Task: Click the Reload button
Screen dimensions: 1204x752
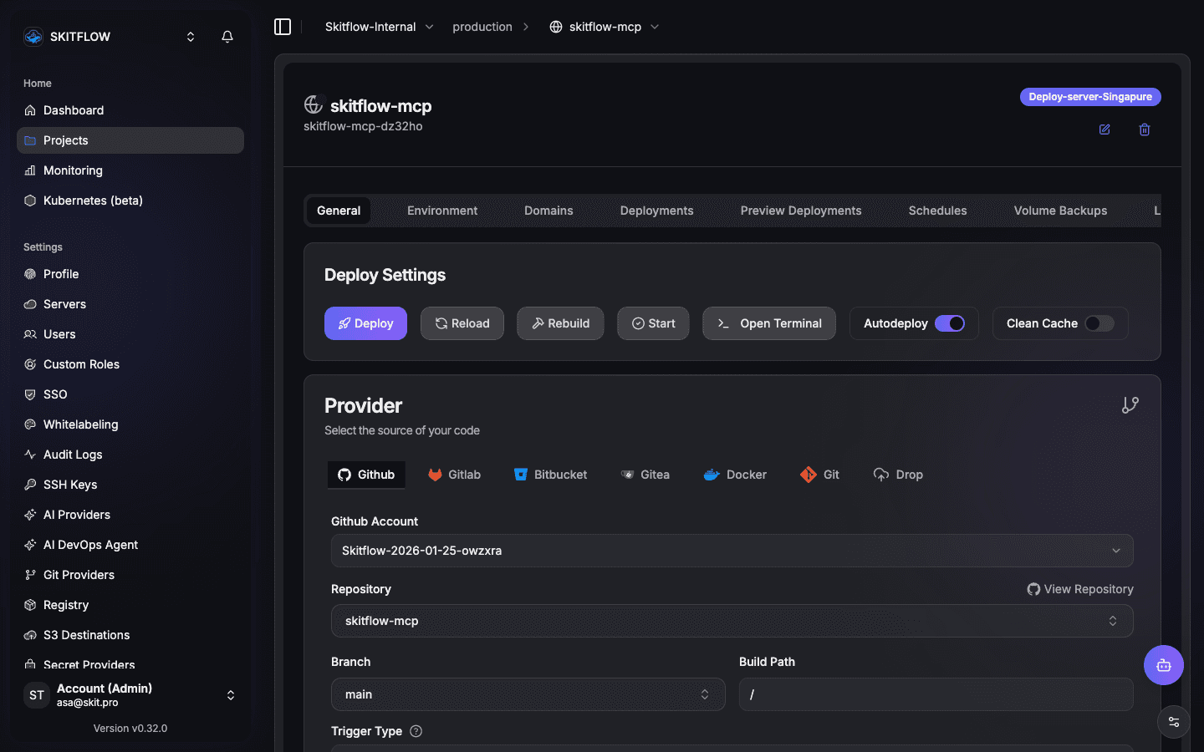Action: (x=462, y=323)
